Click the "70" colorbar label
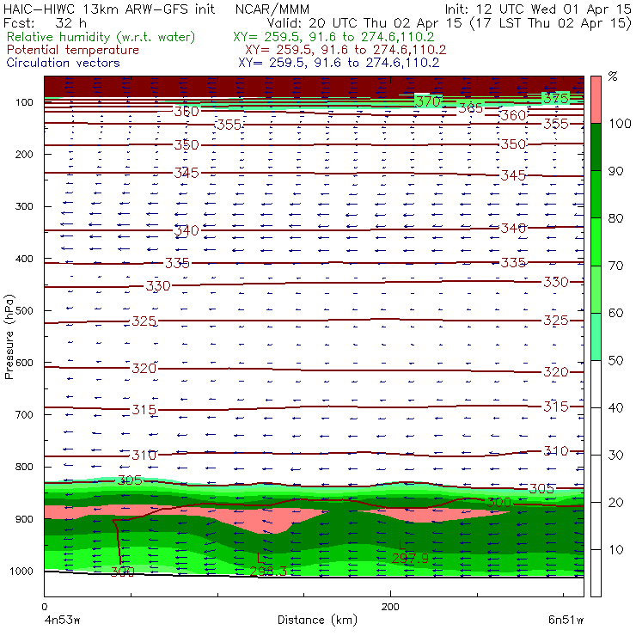The height and width of the screenshot is (636, 636). coord(615,266)
